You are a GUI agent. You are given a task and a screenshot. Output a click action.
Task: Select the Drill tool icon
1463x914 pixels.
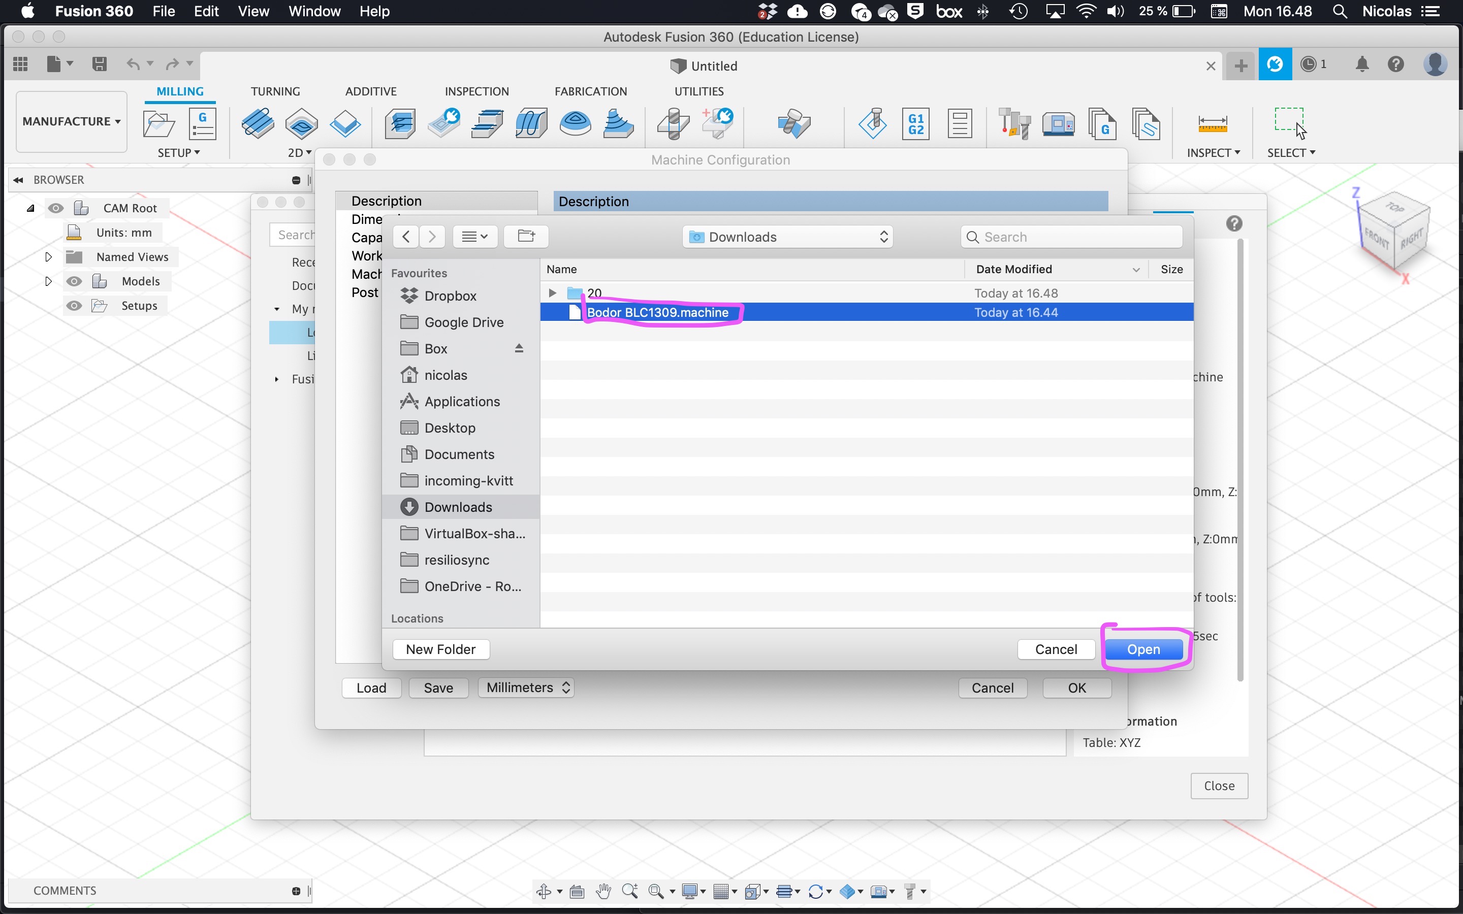674,124
